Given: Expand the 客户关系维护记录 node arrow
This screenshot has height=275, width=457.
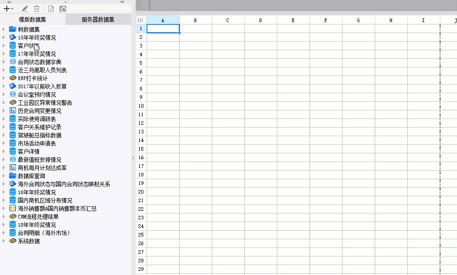Looking at the screenshot, I should click(4, 127).
